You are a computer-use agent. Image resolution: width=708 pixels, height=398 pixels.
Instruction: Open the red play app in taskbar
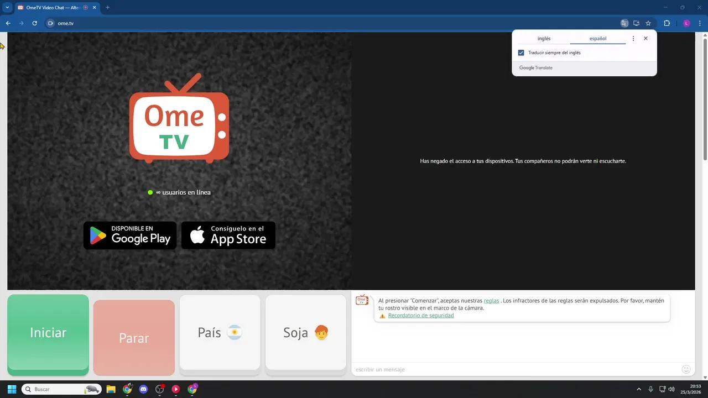[176, 389]
